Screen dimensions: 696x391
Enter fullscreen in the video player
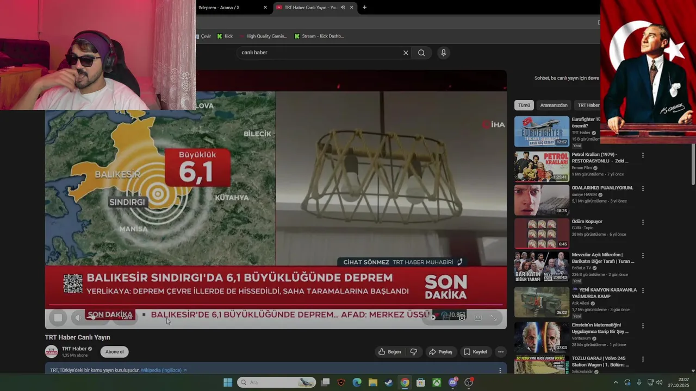pyautogui.click(x=494, y=317)
